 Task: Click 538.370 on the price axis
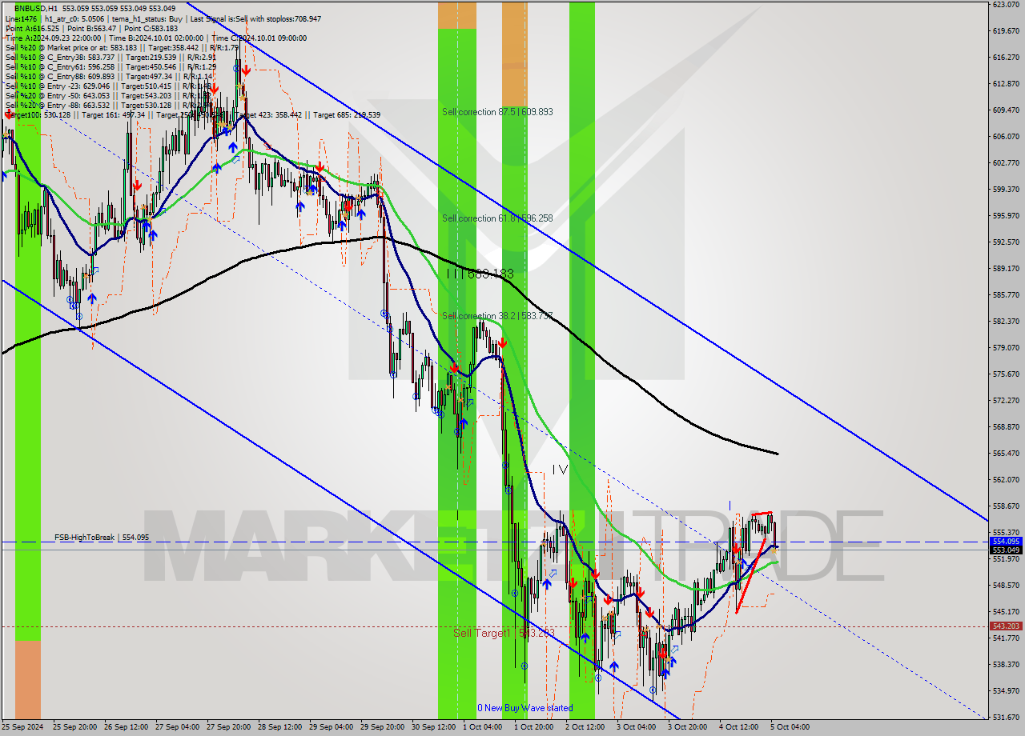point(1006,665)
